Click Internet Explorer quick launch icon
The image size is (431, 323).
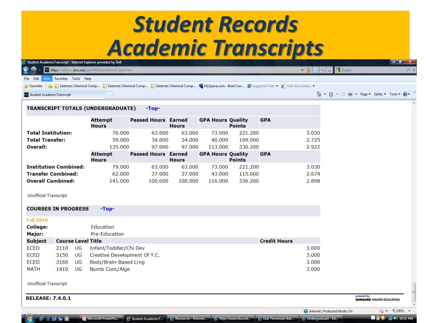pos(42,319)
